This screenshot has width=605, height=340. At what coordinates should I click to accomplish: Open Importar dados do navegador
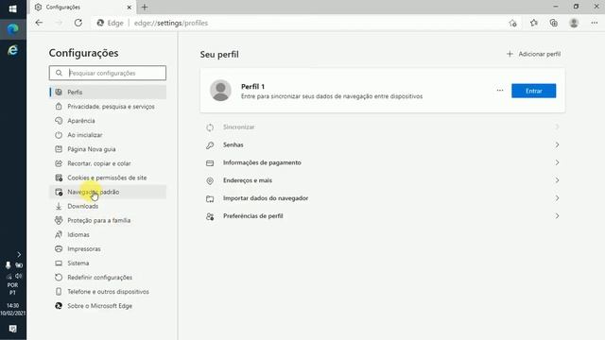click(382, 198)
